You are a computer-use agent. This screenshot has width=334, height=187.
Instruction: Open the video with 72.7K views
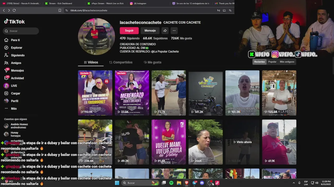coord(169,93)
